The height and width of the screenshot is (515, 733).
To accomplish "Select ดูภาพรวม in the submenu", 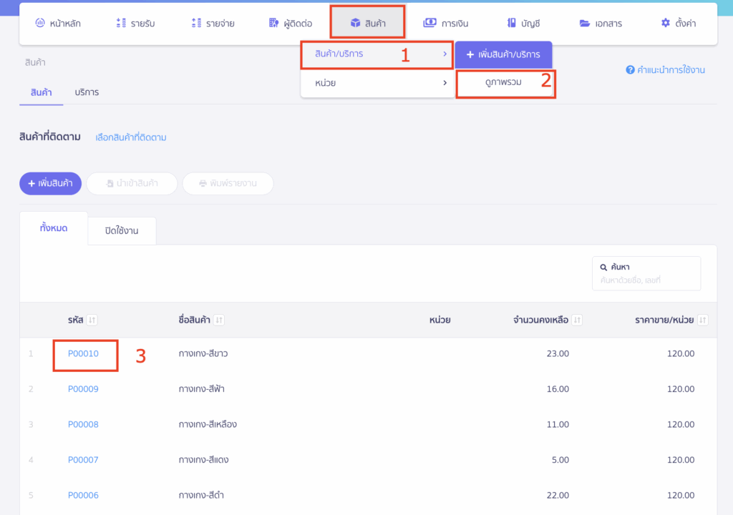I will (x=505, y=83).
